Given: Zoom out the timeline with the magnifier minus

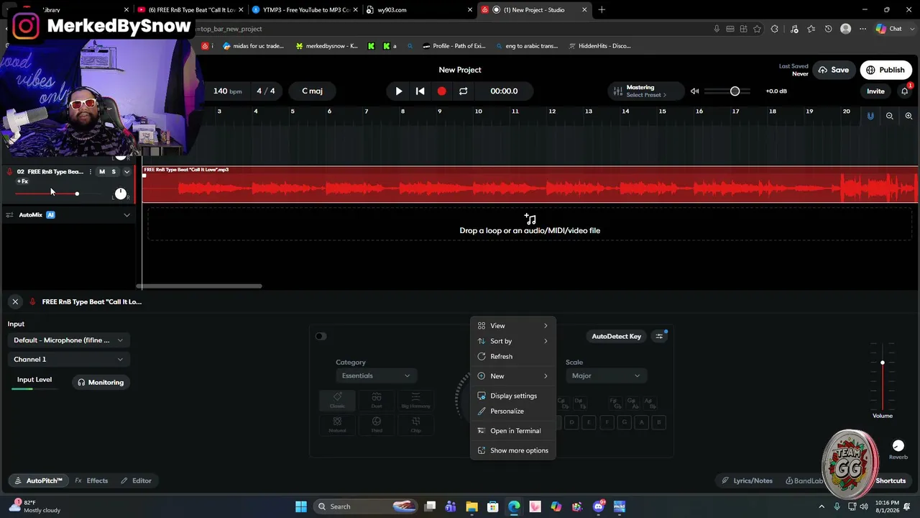Looking at the screenshot, I should pos(890,116).
